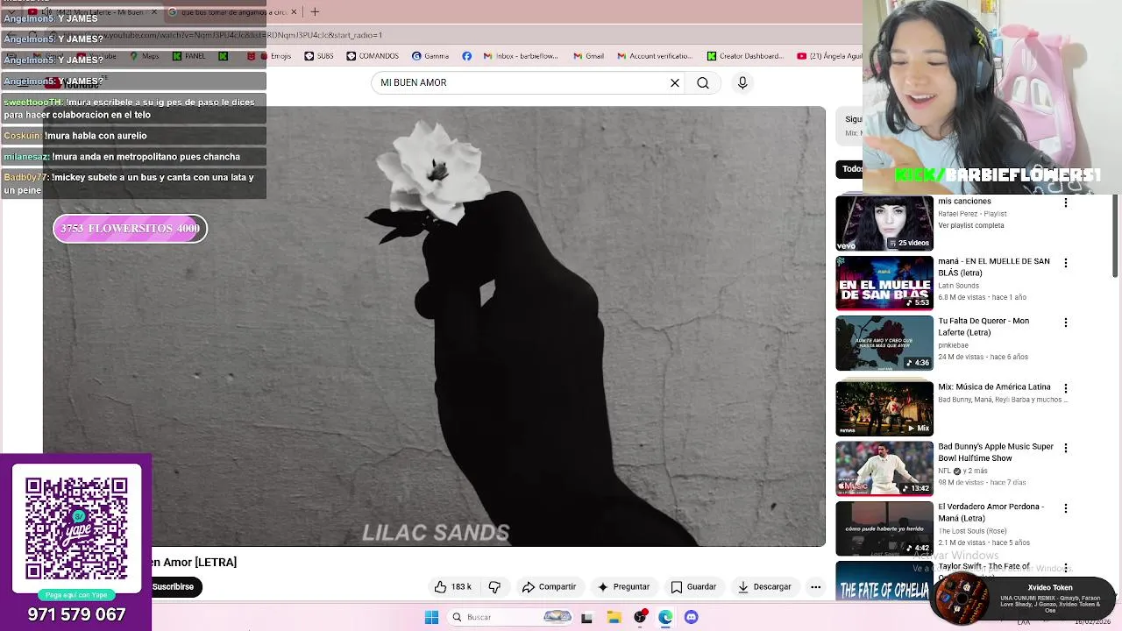
Task: Open the Facebook bookmark icon
Action: click(x=466, y=56)
